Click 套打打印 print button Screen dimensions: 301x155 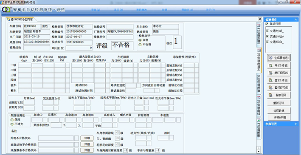[279, 87]
